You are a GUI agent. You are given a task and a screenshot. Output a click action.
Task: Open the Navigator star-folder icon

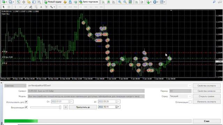[29, 2]
